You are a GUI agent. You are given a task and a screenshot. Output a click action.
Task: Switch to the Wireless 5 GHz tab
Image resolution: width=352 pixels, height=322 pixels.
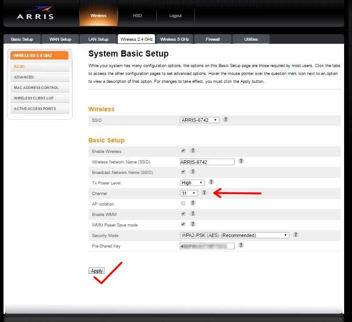tap(175, 39)
